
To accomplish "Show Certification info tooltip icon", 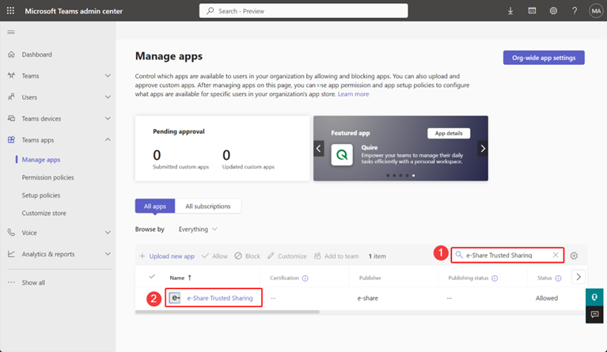I will tap(305, 278).
